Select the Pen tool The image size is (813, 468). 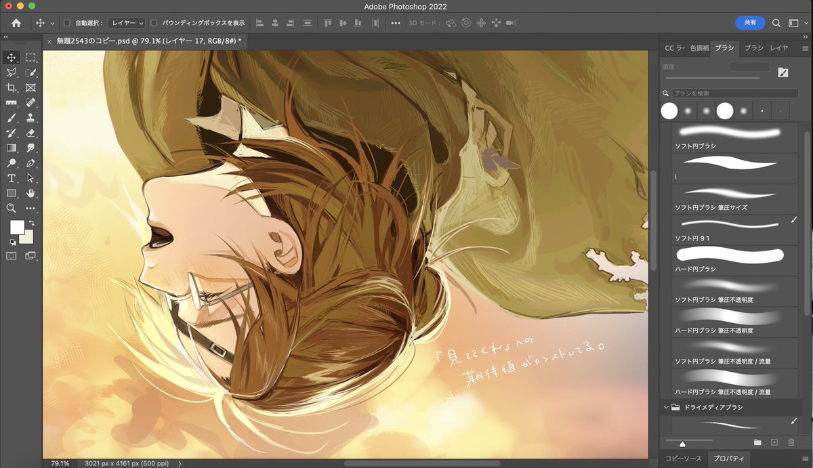tap(30, 163)
